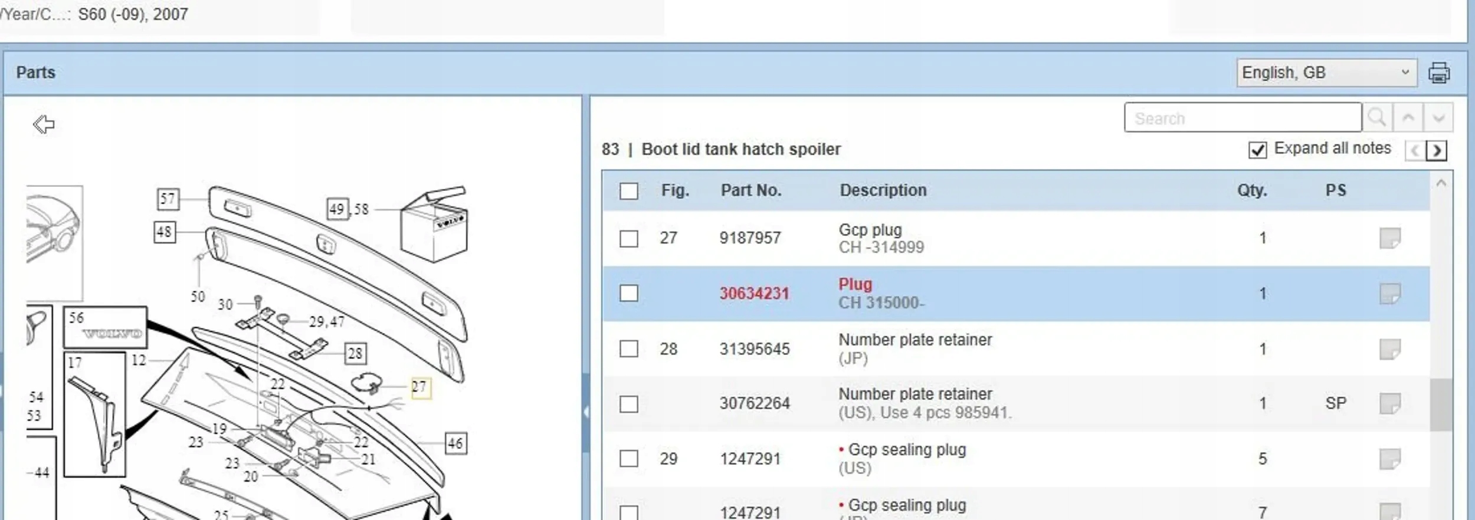Click the parts table vertical scrollbar thumb

(1441, 404)
